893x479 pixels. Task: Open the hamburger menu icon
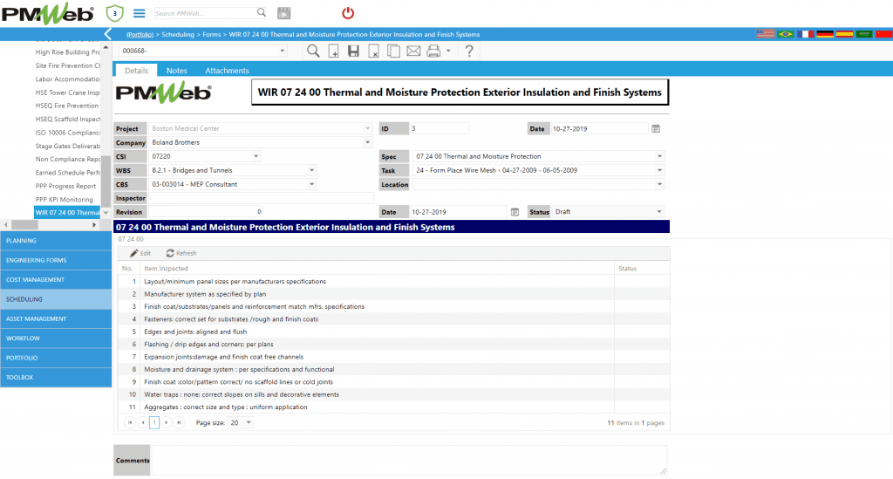[139, 13]
